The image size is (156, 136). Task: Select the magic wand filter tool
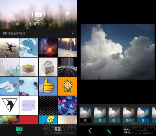pos(108,131)
